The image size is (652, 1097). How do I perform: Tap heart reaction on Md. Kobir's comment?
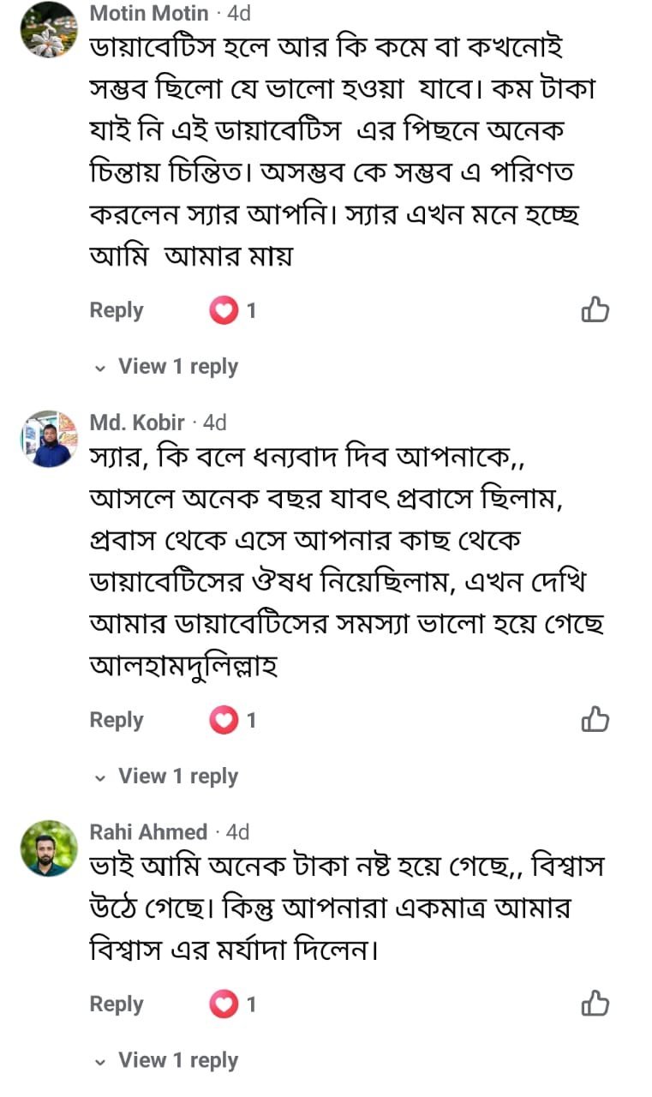224,720
